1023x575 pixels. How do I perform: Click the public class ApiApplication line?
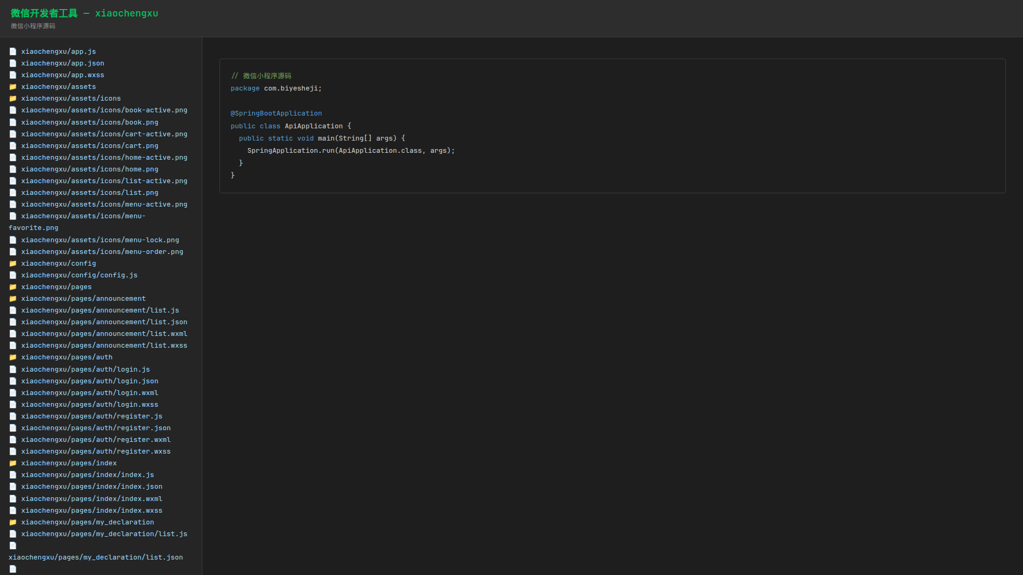(x=291, y=126)
